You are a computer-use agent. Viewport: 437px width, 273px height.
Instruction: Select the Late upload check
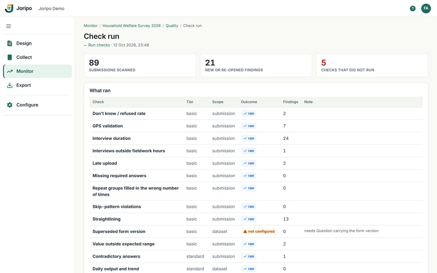[105, 163]
